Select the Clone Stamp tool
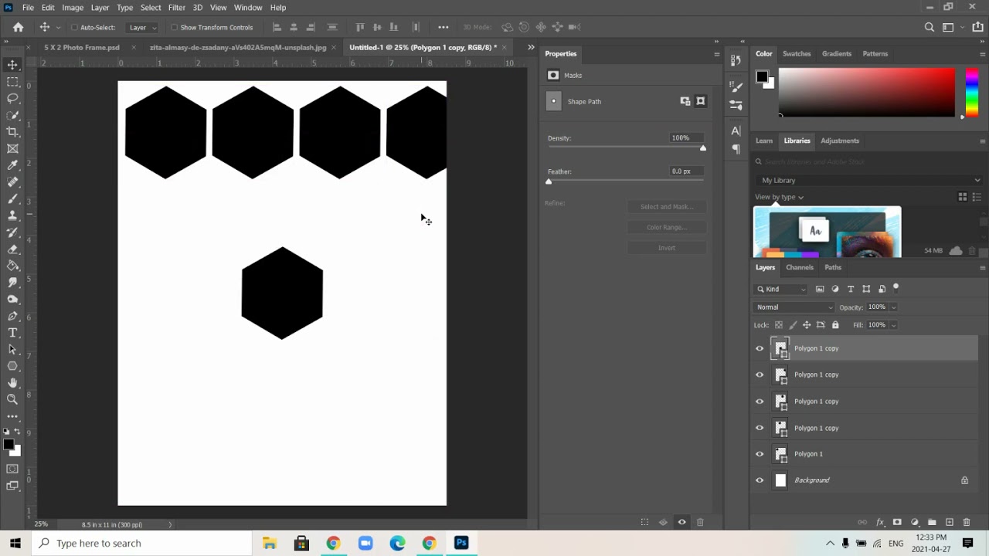The height and width of the screenshot is (556, 989). coord(12,215)
